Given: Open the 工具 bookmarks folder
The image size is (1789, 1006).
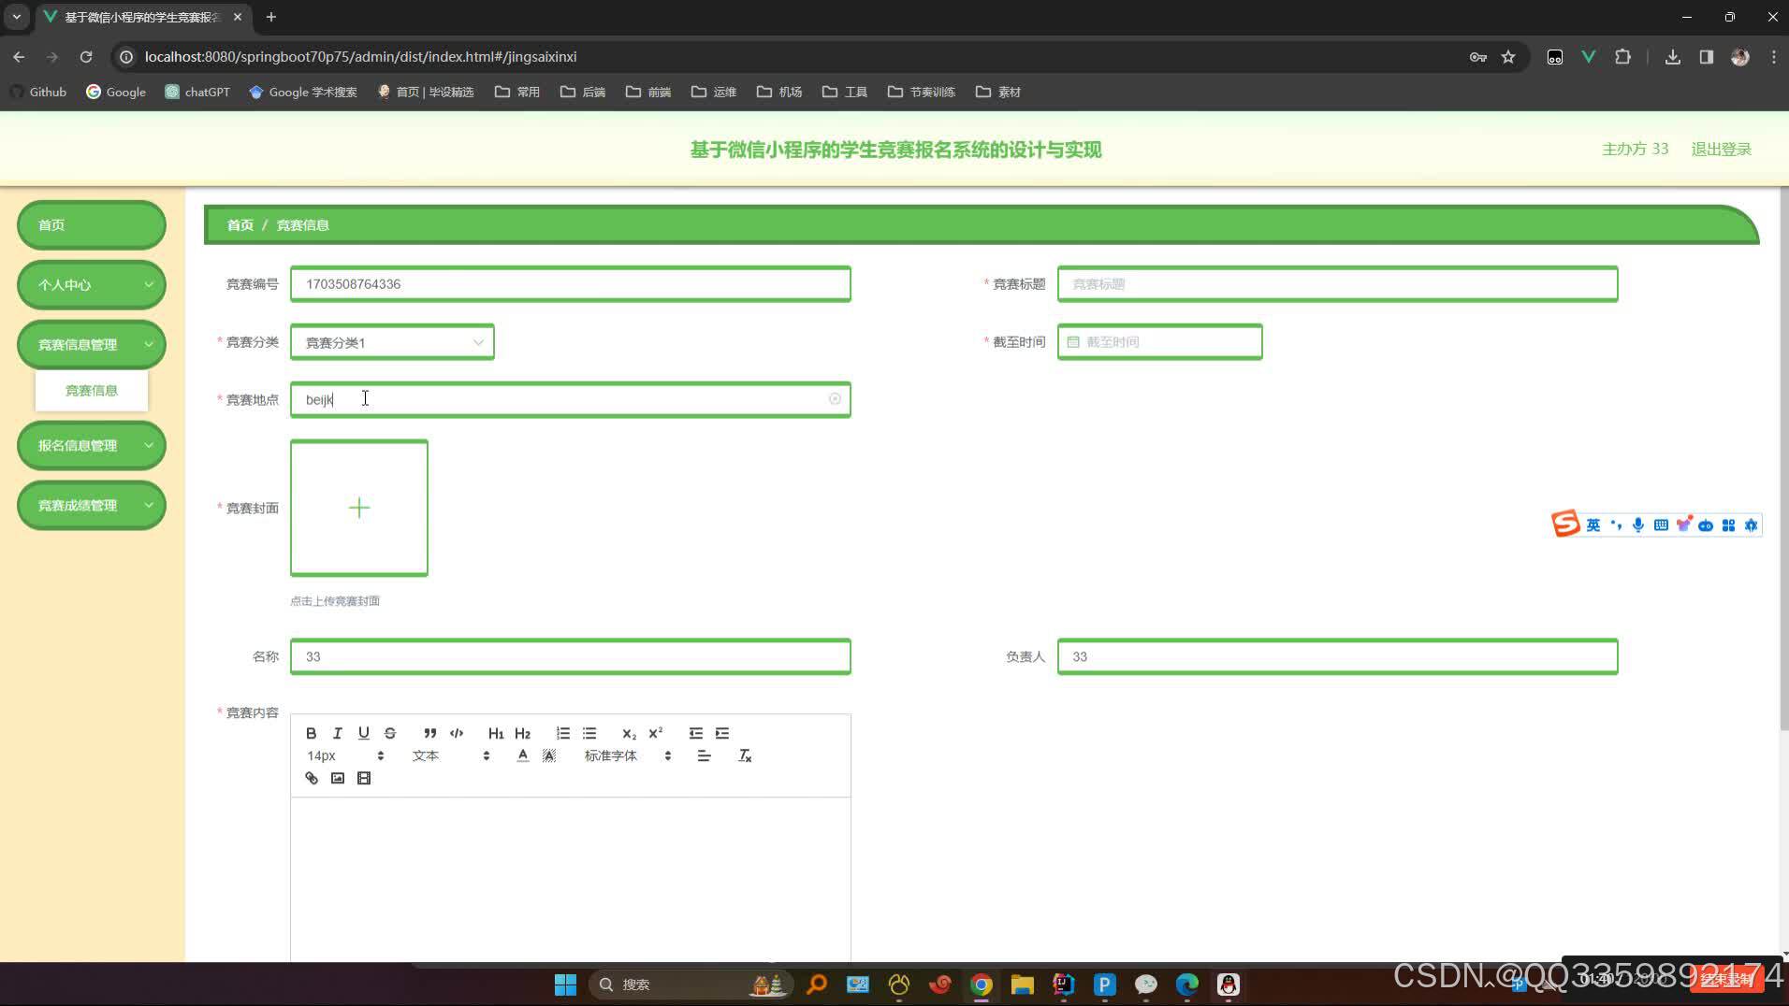Looking at the screenshot, I should 845,92.
